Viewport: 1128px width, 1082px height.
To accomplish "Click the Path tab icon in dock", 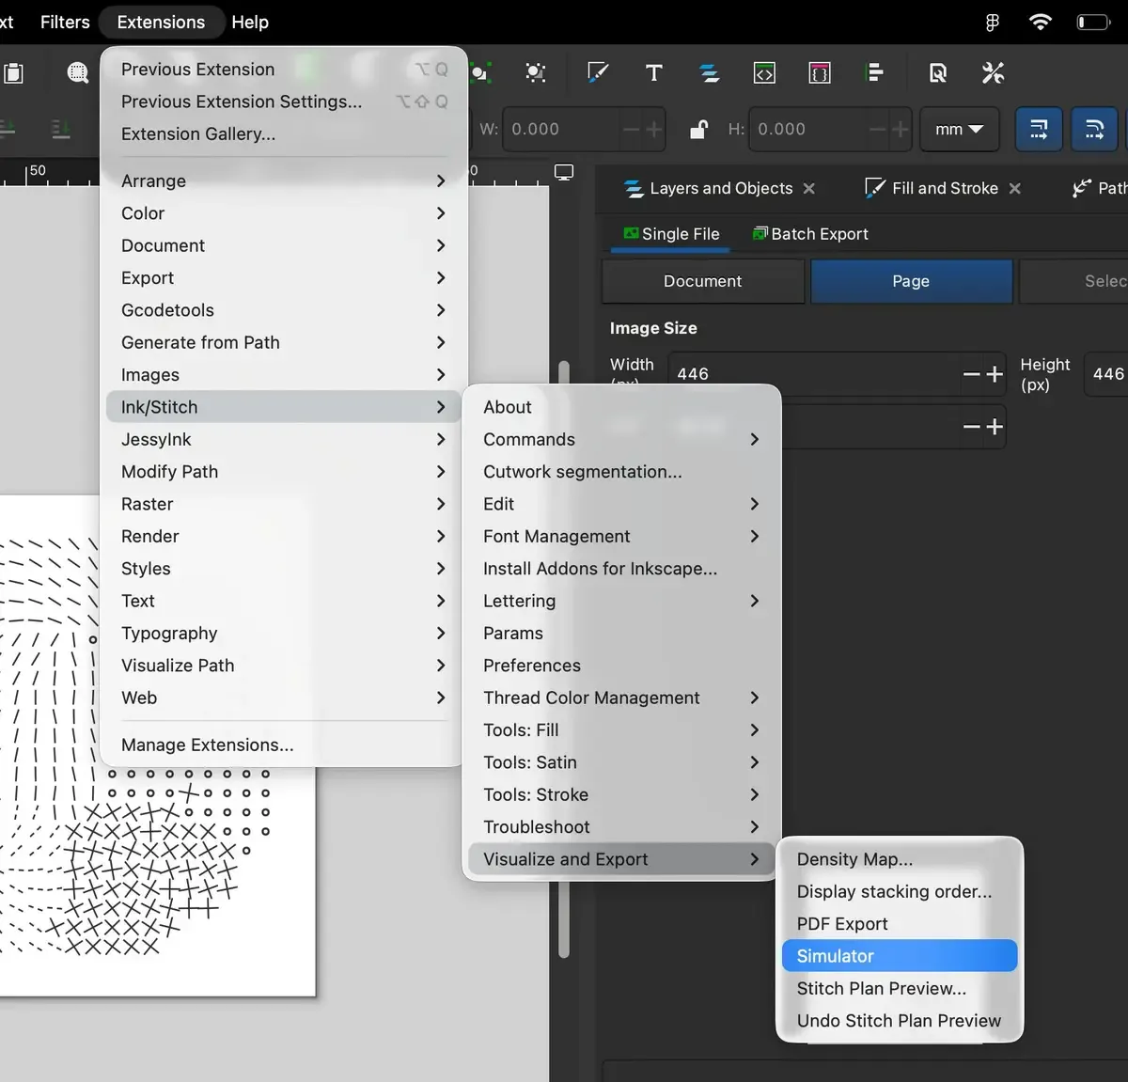I will [x=1083, y=188].
